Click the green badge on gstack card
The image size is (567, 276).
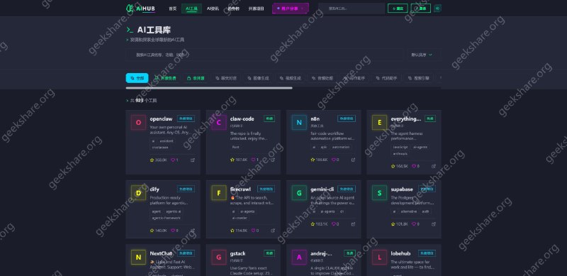pyautogui.click(x=269, y=253)
